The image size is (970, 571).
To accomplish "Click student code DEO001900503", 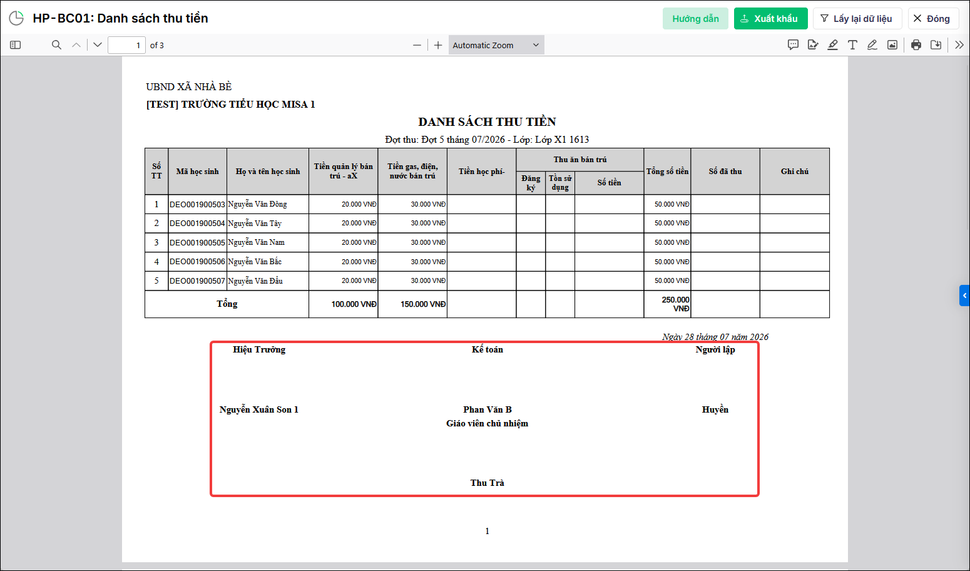I will tap(197, 205).
